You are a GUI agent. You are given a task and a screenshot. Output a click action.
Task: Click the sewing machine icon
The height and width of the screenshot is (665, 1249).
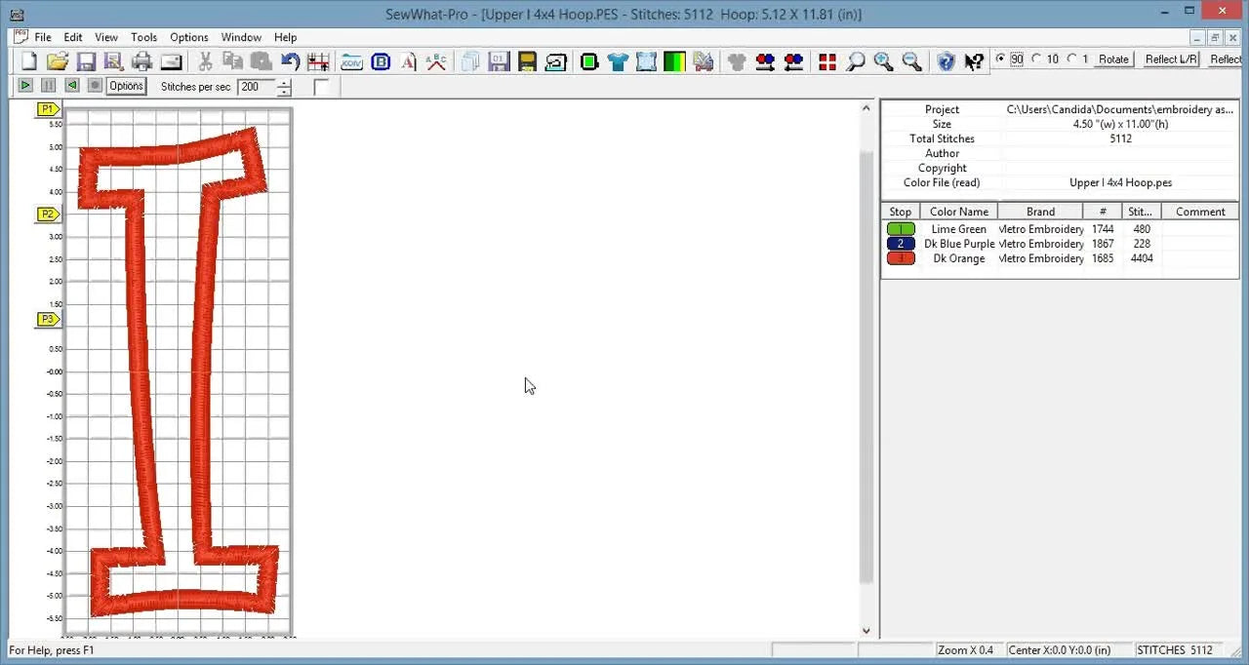pos(556,62)
